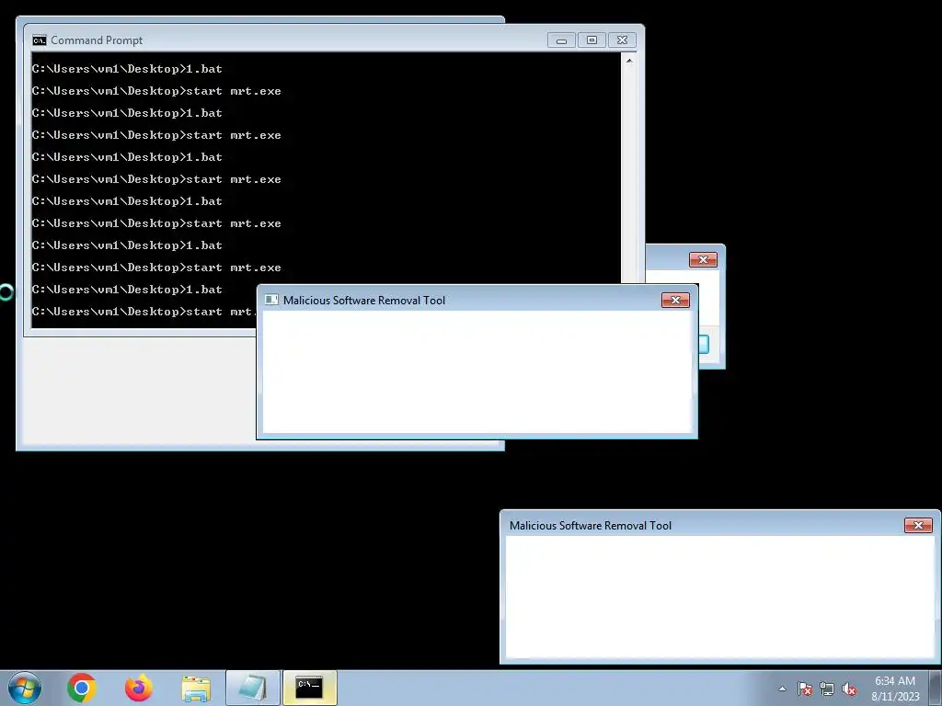942x706 pixels.
Task: Switch to the Notepad taskbar window
Action: click(253, 688)
